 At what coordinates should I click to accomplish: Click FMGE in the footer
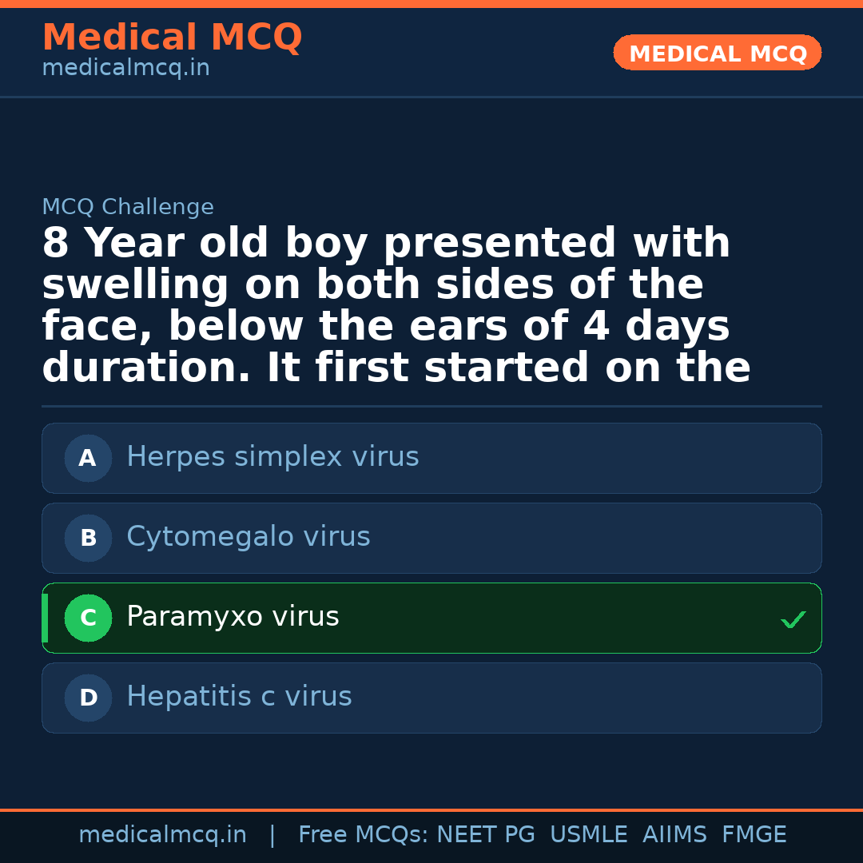click(x=754, y=835)
